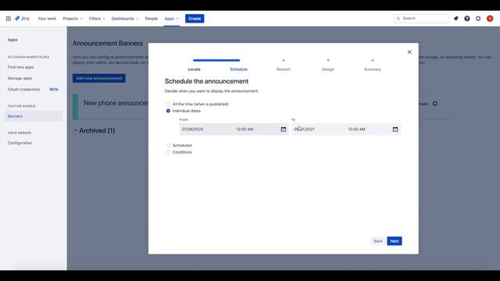Viewport: 500px width, 281px height.
Task: Open the app switcher grid icon
Action: click(x=9, y=19)
